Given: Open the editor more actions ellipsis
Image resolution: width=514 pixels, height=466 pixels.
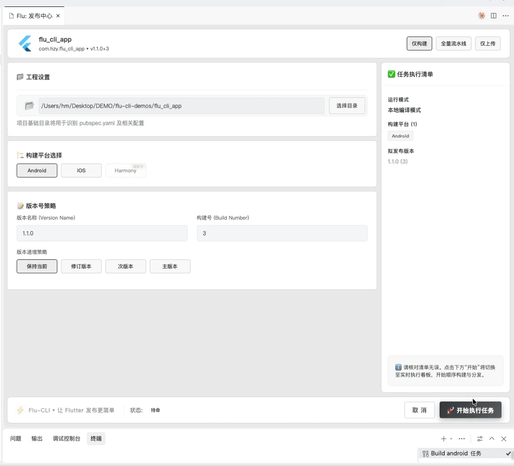Looking at the screenshot, I should (x=505, y=16).
